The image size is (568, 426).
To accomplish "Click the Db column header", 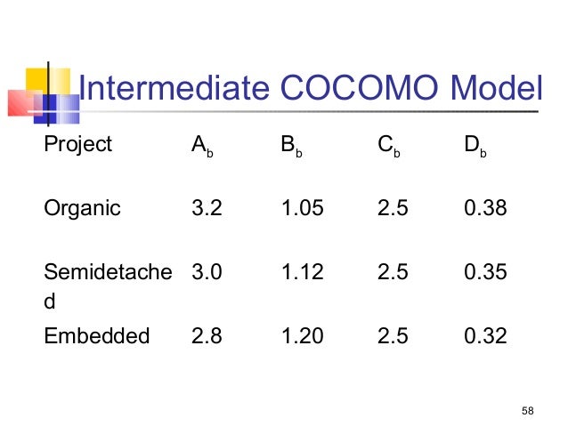I will tap(475, 147).
